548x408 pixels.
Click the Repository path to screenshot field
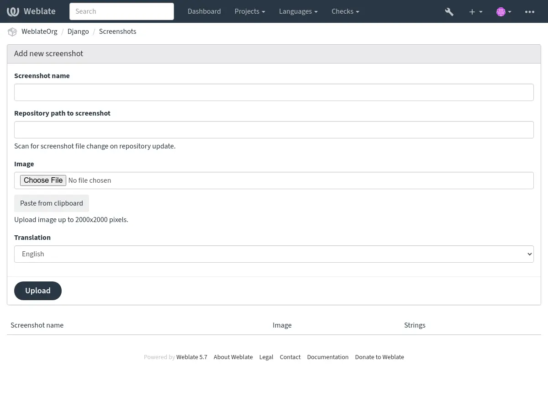tap(274, 130)
